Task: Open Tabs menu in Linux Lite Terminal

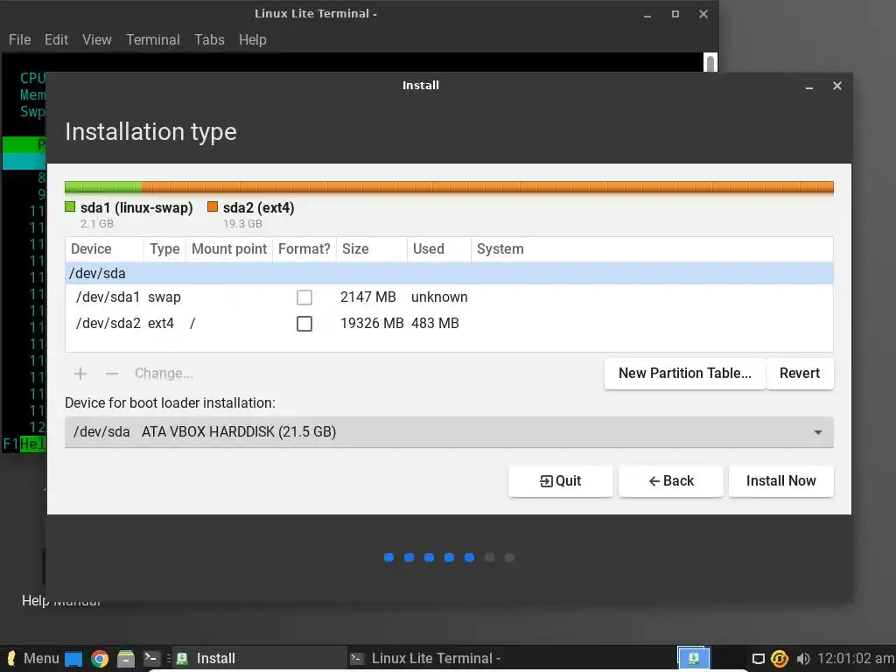Action: (x=209, y=40)
